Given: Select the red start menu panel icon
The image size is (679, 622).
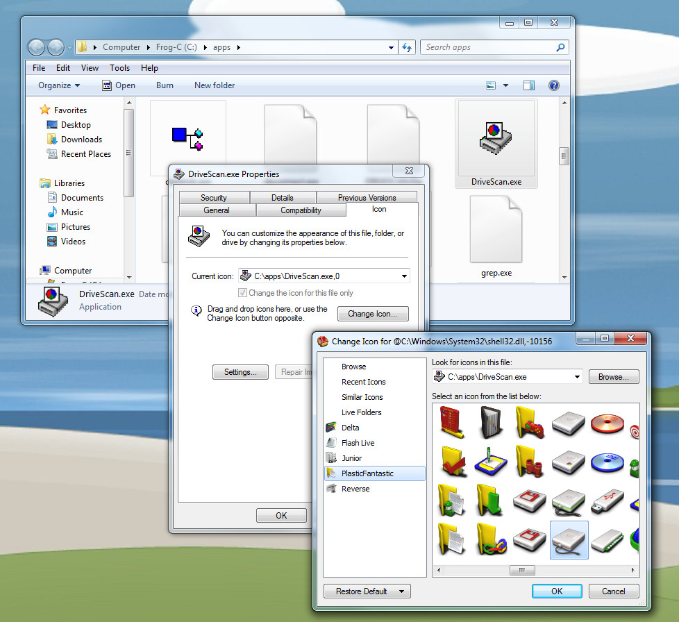Looking at the screenshot, I should click(452, 421).
